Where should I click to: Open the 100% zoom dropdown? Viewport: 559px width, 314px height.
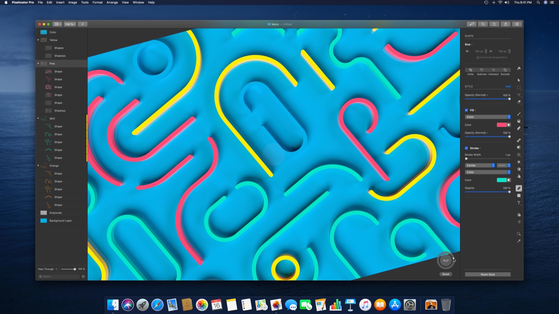[x=70, y=24]
